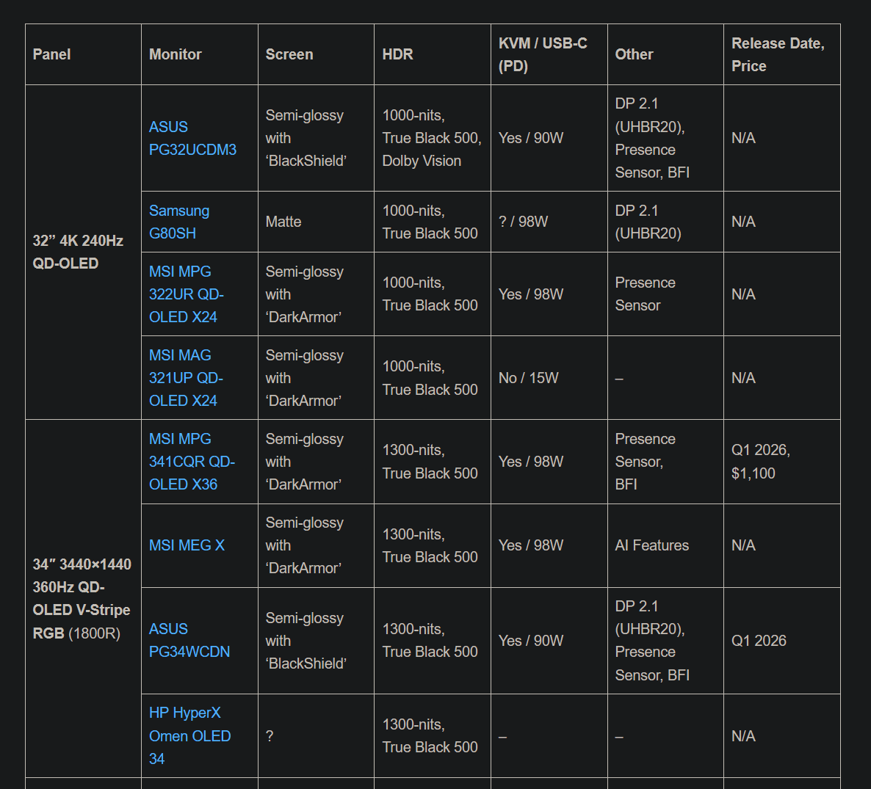Select the Other column header
The image size is (871, 789).
pyautogui.click(x=634, y=54)
